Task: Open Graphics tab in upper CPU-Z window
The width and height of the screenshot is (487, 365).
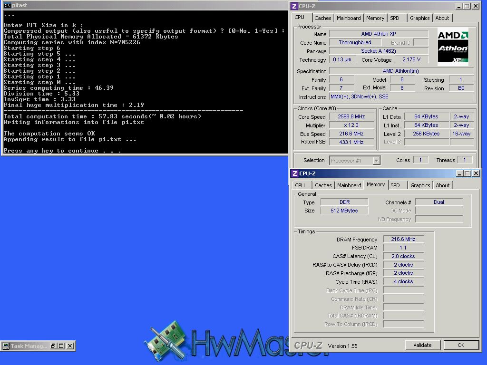Action: point(419,18)
